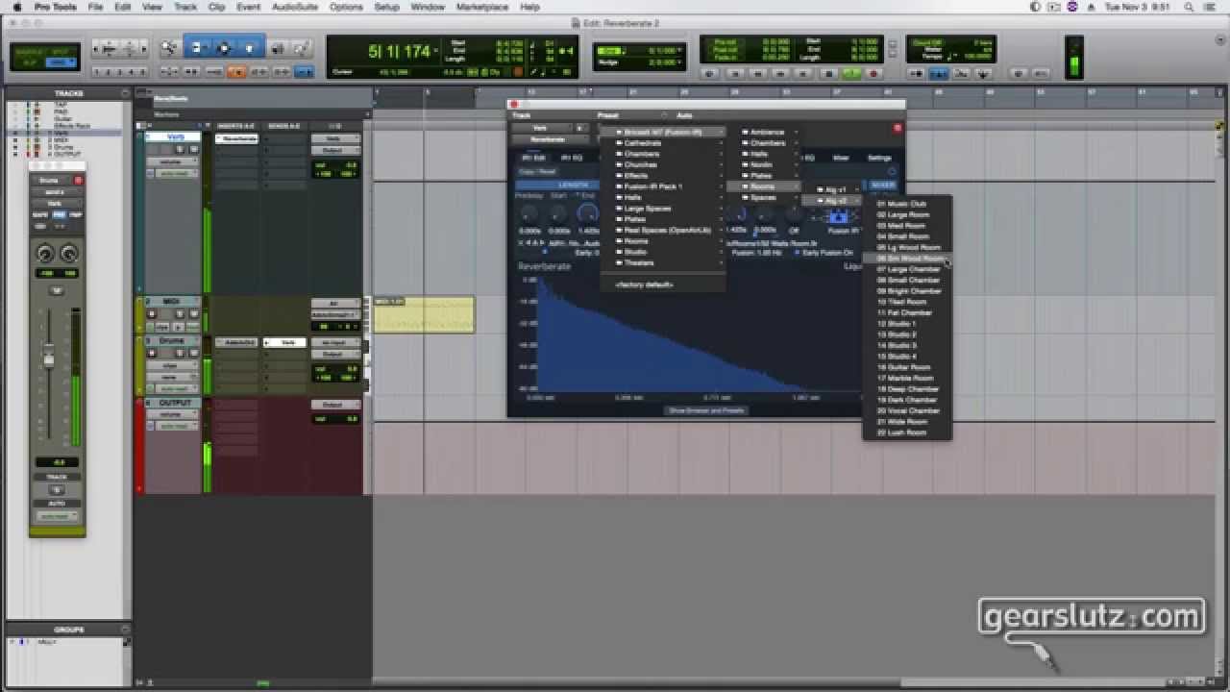The image size is (1230, 692).
Task: Click the Reverberate insert on the Verb track
Action: click(x=237, y=138)
